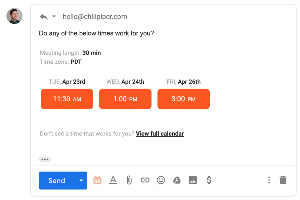Select the 11:30 AM slot on Apr 23rd

67,99
